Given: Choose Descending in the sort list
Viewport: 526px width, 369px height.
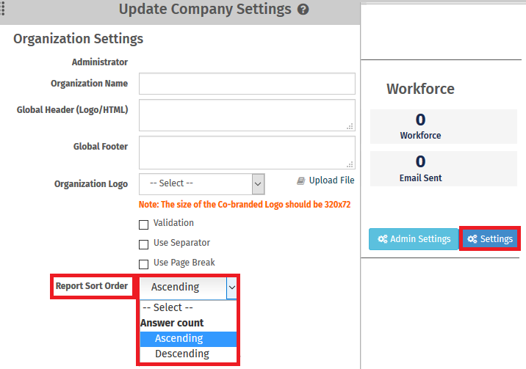Looking at the screenshot, I should [181, 354].
